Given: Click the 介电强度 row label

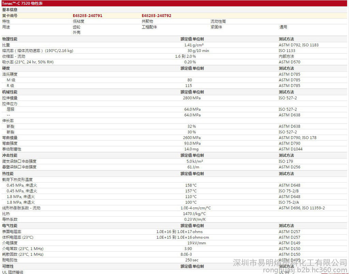Looking at the screenshot, I should pos(10,243).
